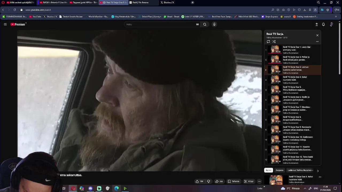Start voice search with microphone icon

214,24
